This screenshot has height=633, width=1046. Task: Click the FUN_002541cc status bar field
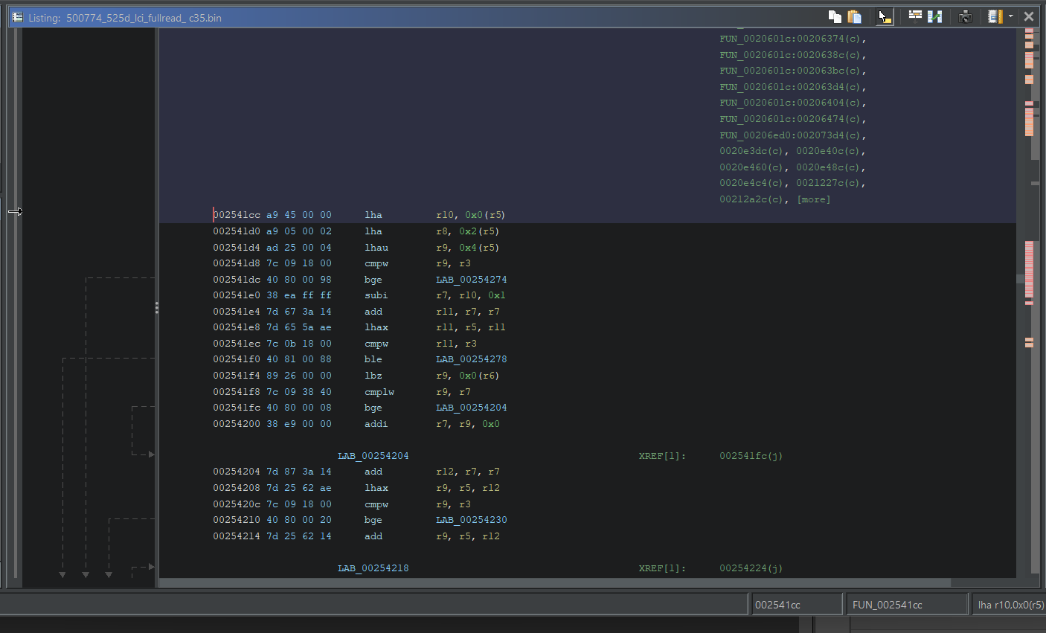[x=907, y=605]
